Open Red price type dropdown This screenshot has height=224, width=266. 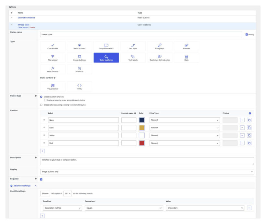pyautogui.click(x=185, y=143)
